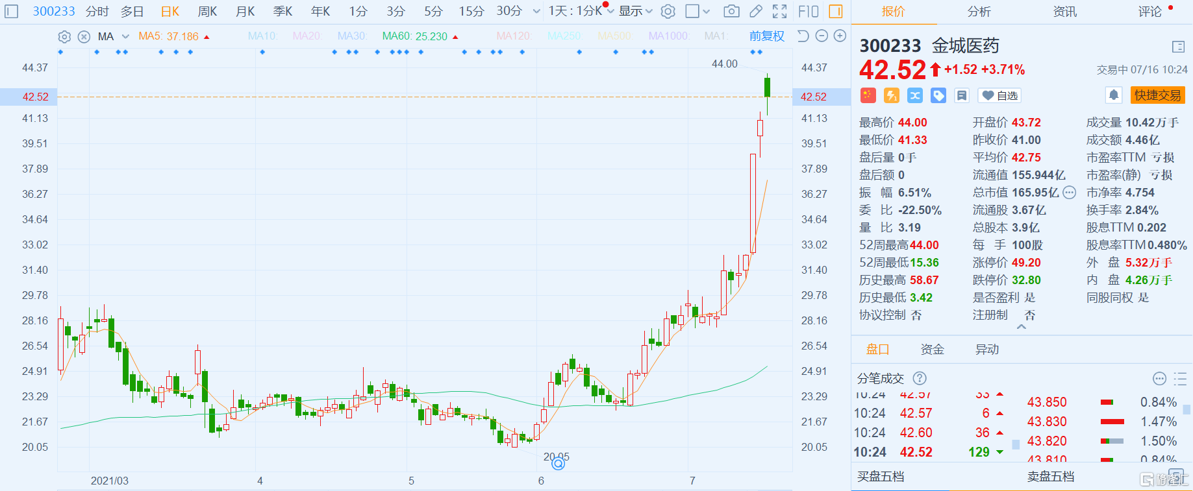Open 前复权 price adjustment selector
This screenshot has width=1193, height=491.
(x=767, y=36)
